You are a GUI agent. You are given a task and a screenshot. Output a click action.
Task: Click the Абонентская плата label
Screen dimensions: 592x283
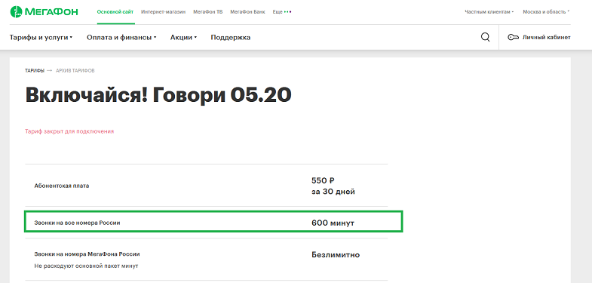pyautogui.click(x=62, y=186)
